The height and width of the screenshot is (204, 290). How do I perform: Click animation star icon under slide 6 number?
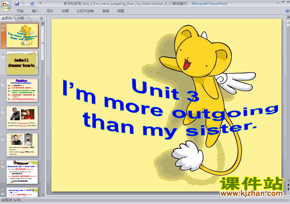(x=3, y=167)
